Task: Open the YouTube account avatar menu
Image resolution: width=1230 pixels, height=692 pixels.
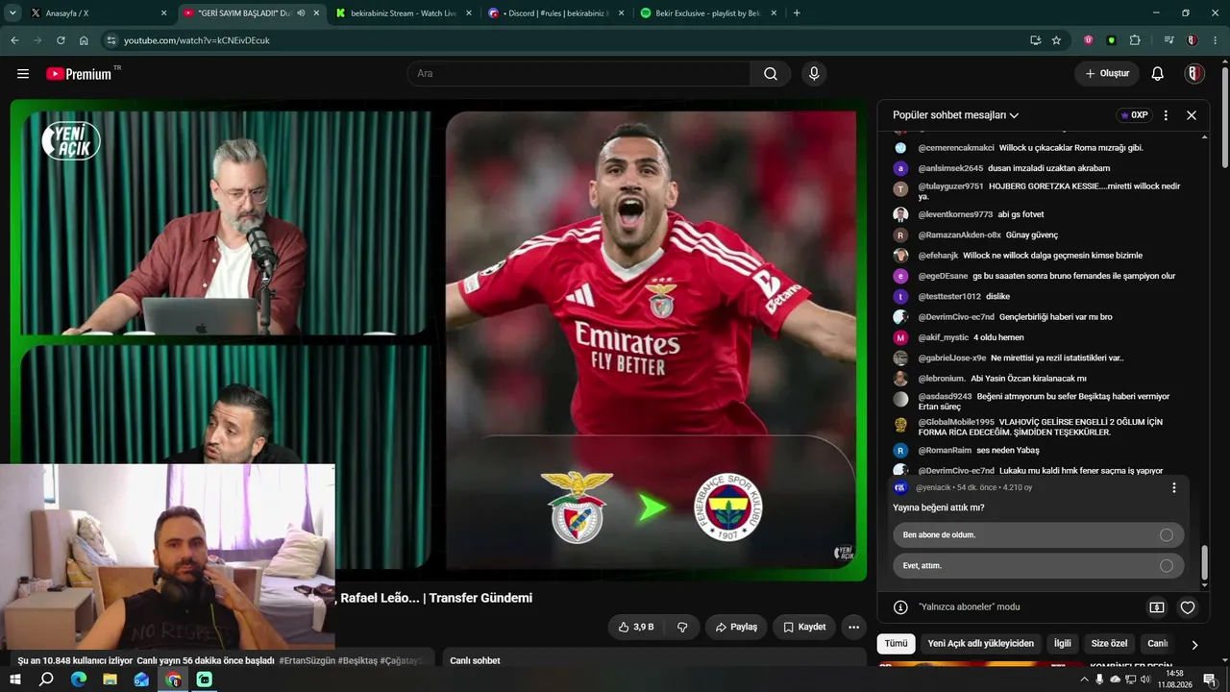Action: pyautogui.click(x=1194, y=74)
